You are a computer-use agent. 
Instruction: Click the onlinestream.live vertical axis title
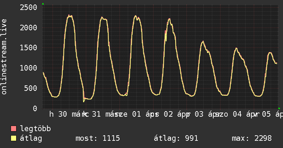[4, 57]
